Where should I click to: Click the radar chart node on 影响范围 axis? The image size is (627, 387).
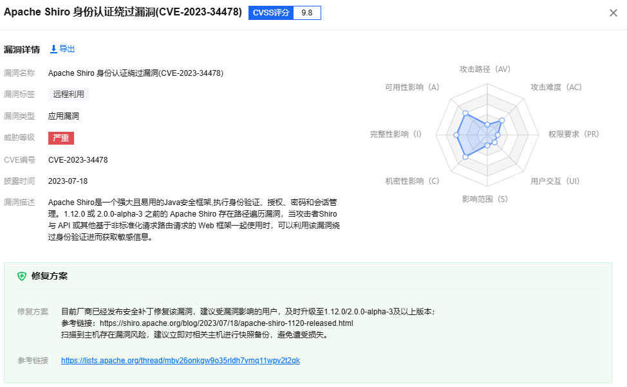[487, 144]
